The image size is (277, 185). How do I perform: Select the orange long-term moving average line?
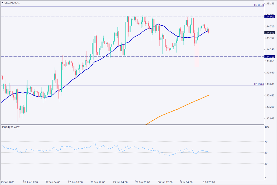[x=176, y=109]
